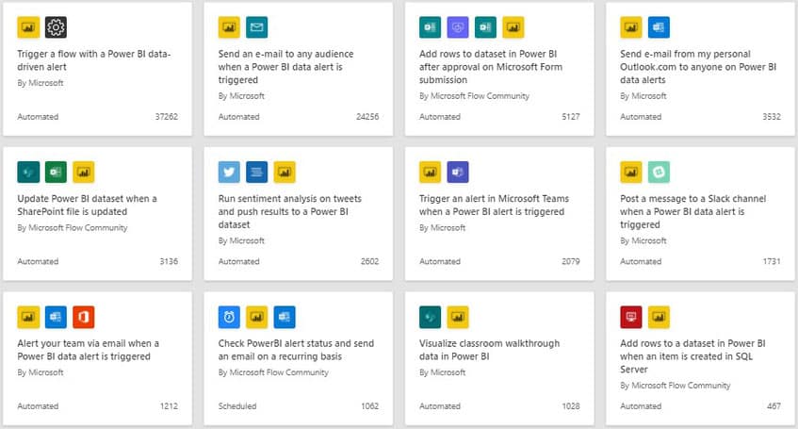
Task: Click the text analytics icon beside Twitter
Action: click(x=257, y=172)
